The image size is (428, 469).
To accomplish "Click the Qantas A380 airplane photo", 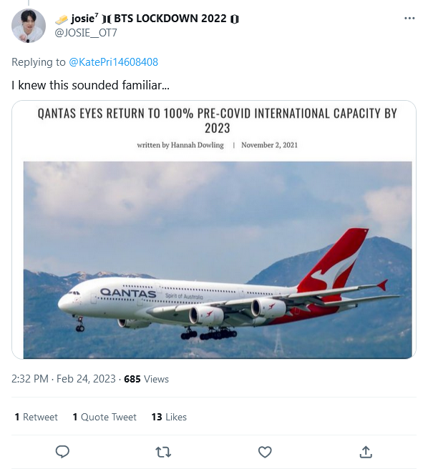I will click(x=218, y=260).
